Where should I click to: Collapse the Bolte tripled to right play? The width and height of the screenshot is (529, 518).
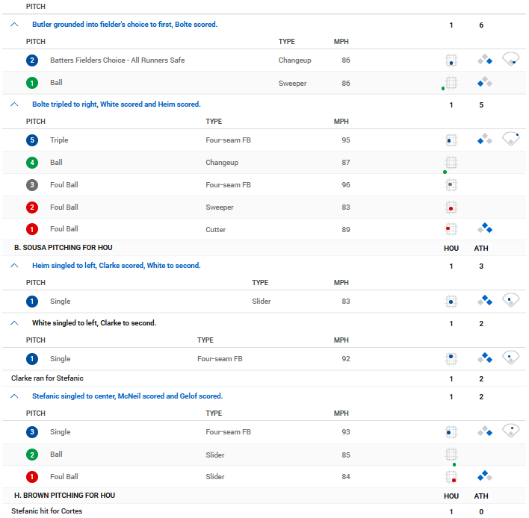14,104
